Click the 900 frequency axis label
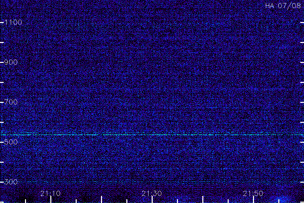The image size is (304, 203). coord(11,62)
